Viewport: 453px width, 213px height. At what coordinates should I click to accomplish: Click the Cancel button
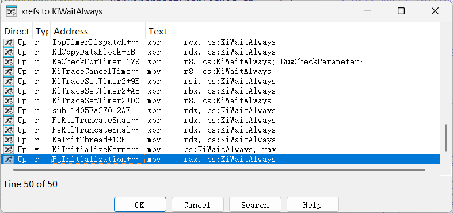(197, 205)
